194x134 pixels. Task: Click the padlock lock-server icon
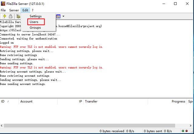(11, 16)
